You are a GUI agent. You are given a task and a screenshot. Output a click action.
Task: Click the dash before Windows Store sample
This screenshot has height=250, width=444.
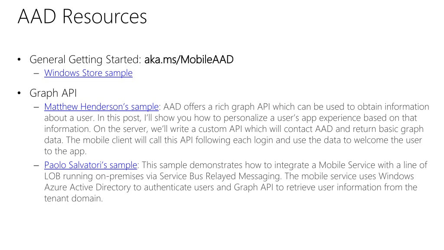36,73
